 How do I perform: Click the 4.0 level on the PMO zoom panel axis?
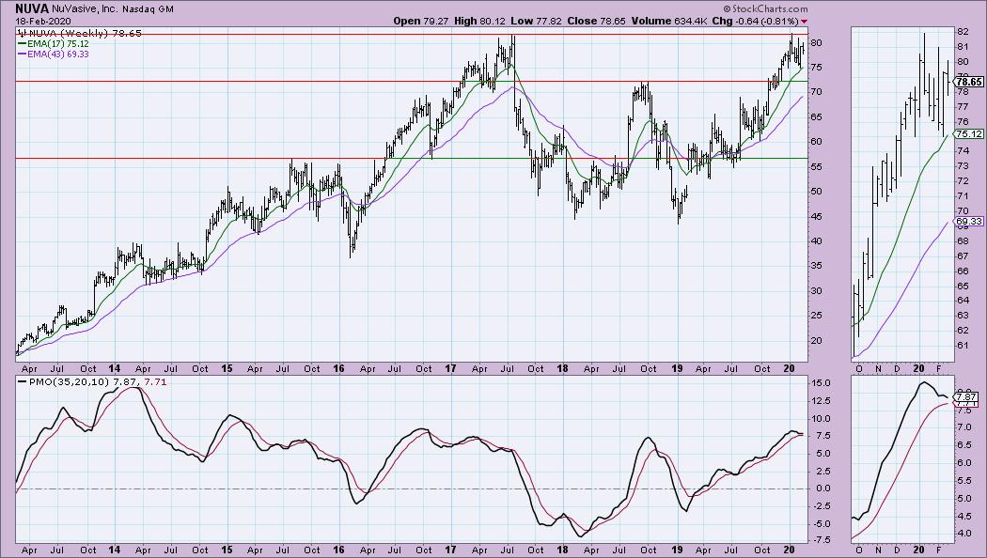click(963, 534)
